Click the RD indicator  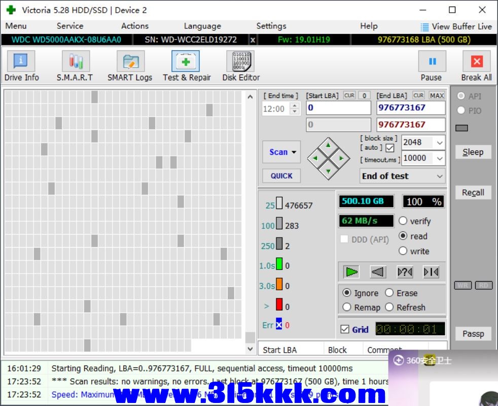(483, 285)
